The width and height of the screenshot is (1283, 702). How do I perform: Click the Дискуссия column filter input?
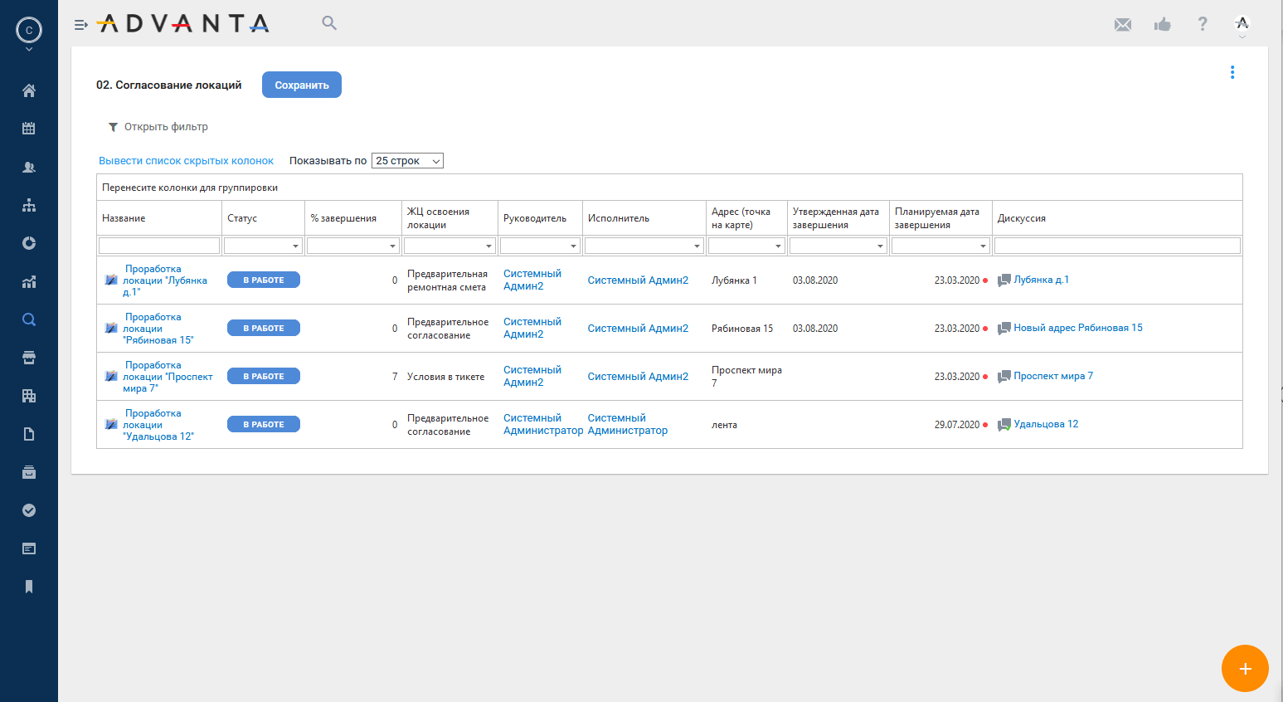tap(1117, 246)
